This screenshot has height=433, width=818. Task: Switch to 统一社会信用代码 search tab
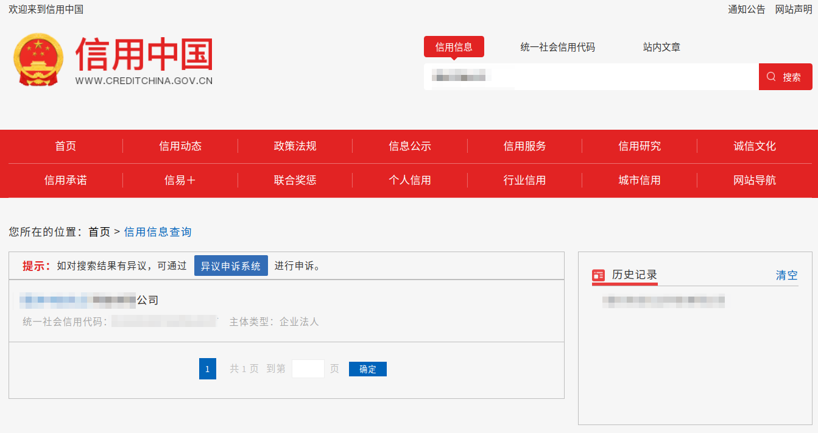557,47
